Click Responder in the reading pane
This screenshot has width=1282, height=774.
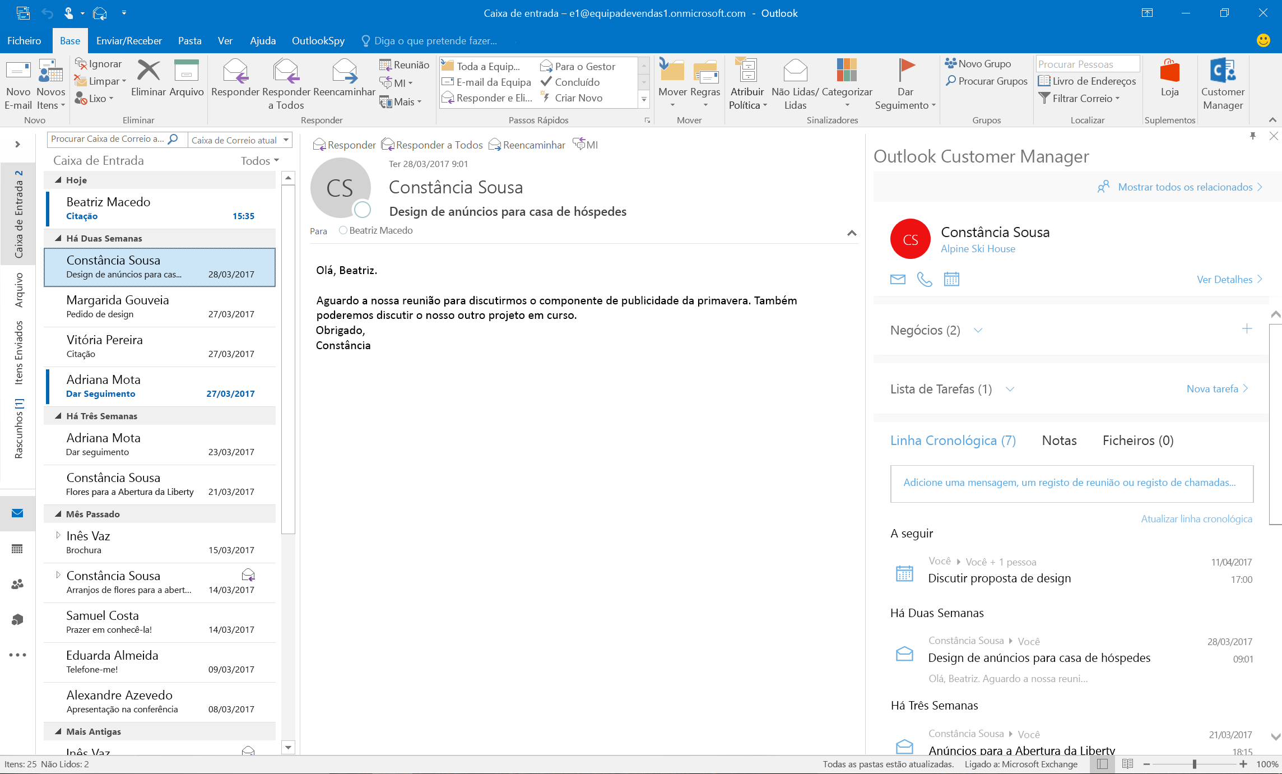344,145
